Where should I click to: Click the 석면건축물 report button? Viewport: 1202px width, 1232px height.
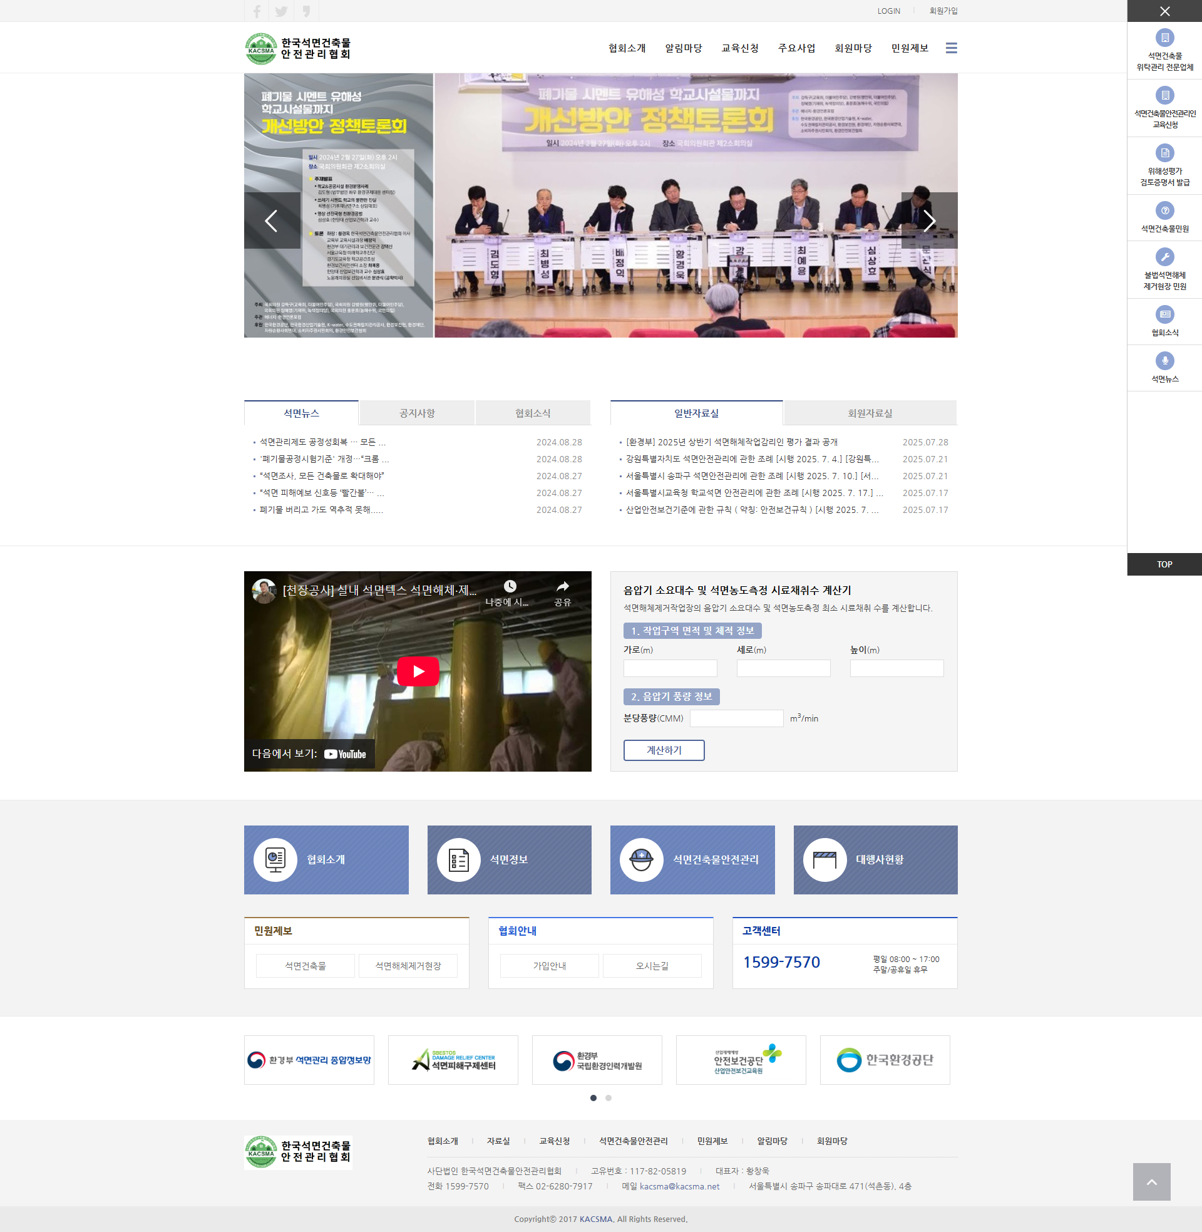point(305,966)
